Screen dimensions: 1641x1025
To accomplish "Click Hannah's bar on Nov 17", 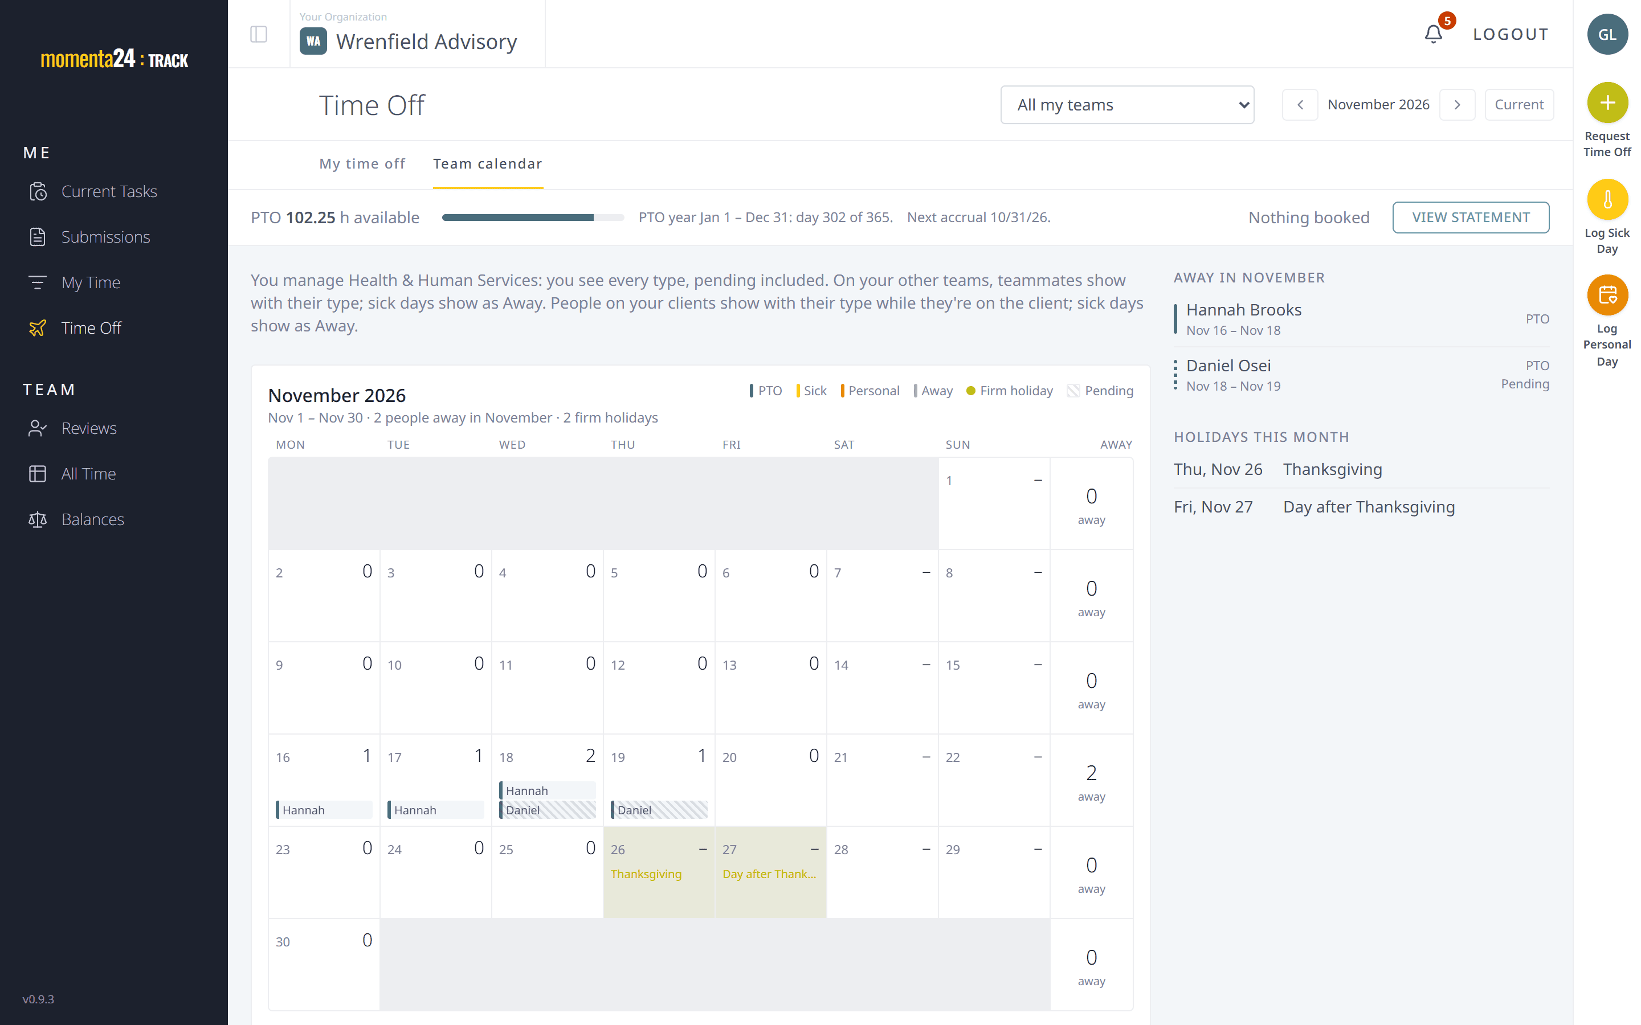I will click(x=435, y=810).
